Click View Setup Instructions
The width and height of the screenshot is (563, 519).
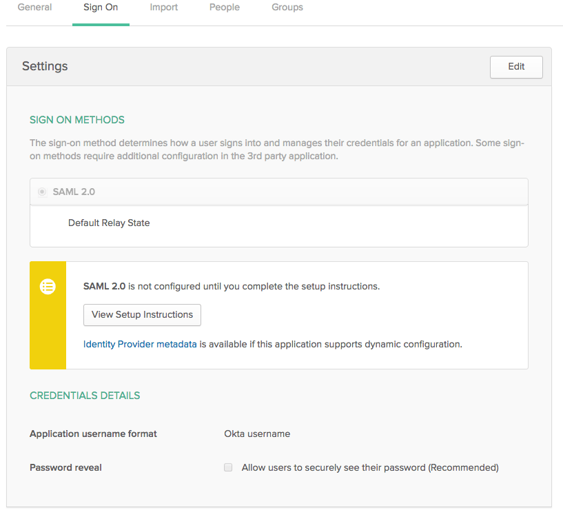[142, 315]
